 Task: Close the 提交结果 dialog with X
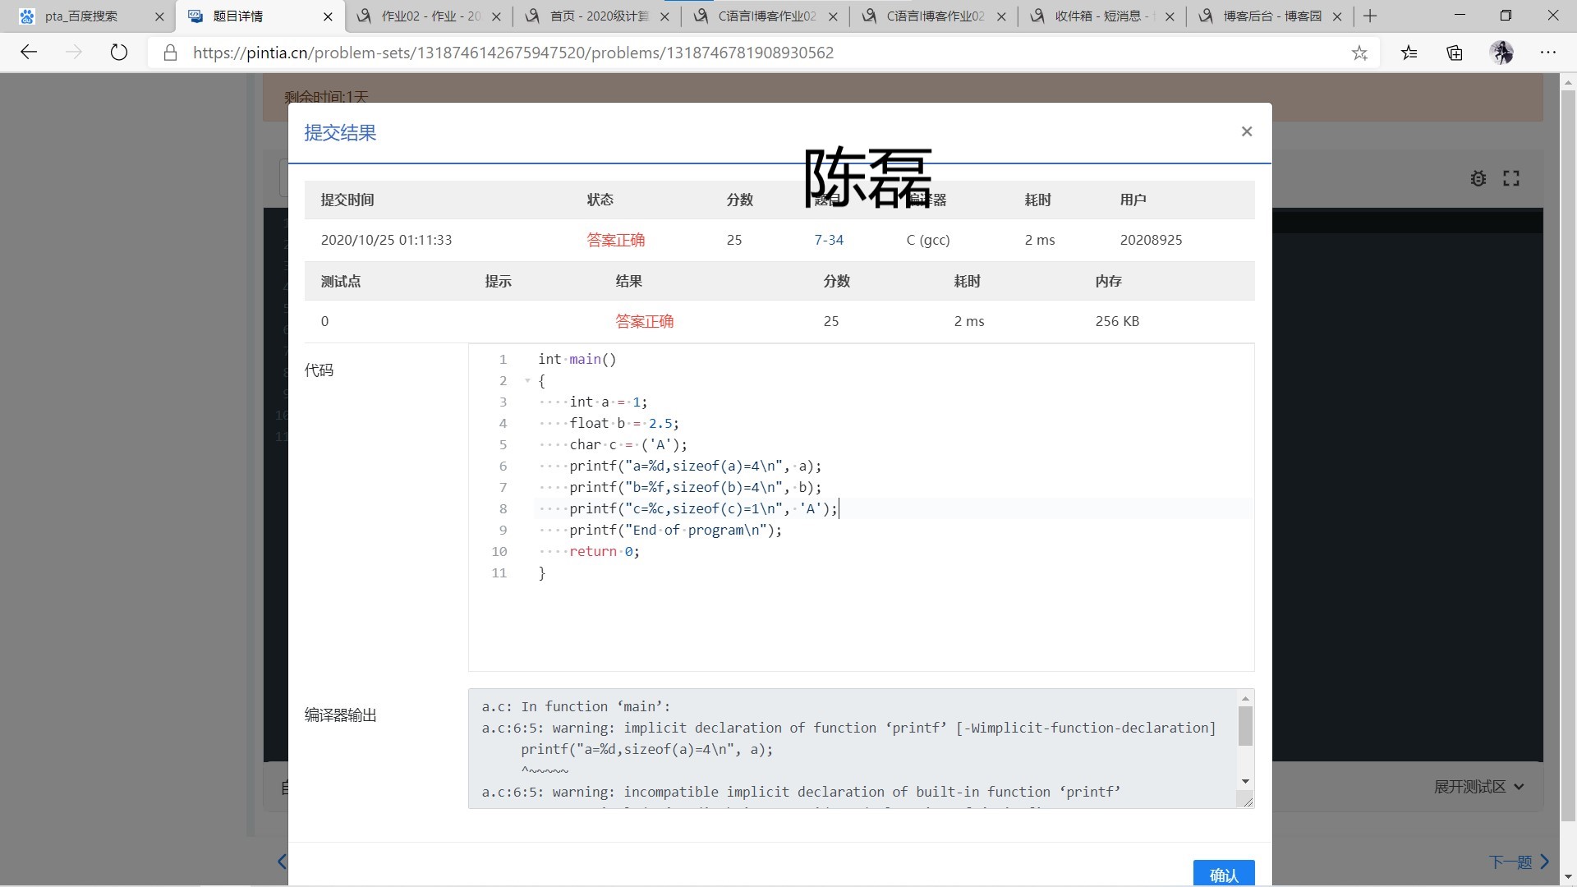pyautogui.click(x=1246, y=131)
